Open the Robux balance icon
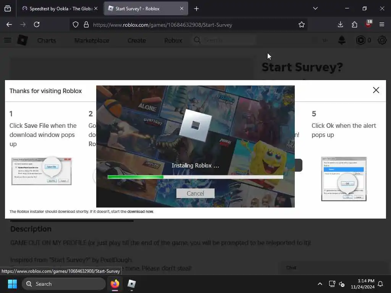 [x=360, y=40]
